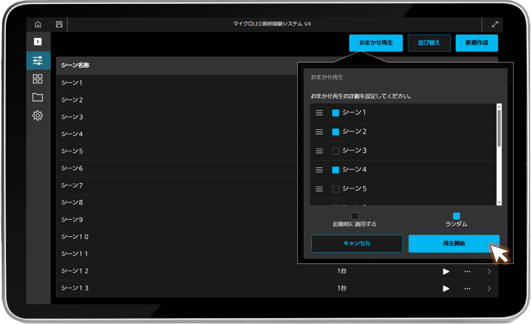Screen dimensions: 531x324
Task: Select the シーン13 row name
Action: 75,288
